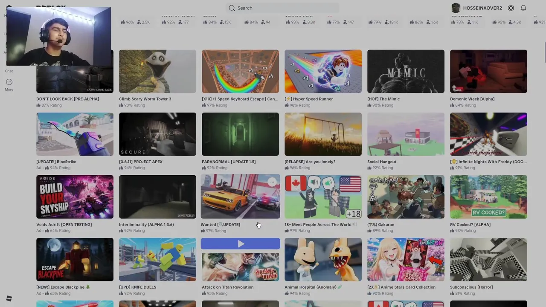The height and width of the screenshot is (307, 546).
Task: Open the BloxStrike knife thumbnail
Action: pyautogui.click(x=75, y=134)
